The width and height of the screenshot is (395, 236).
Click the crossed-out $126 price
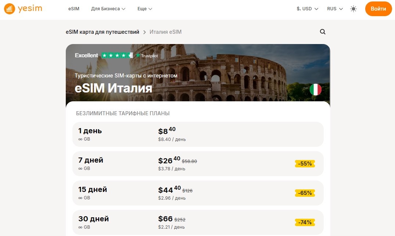(x=187, y=191)
